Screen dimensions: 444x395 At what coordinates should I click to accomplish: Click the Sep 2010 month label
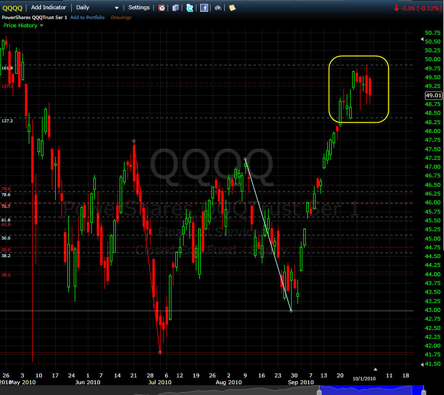pyautogui.click(x=301, y=382)
